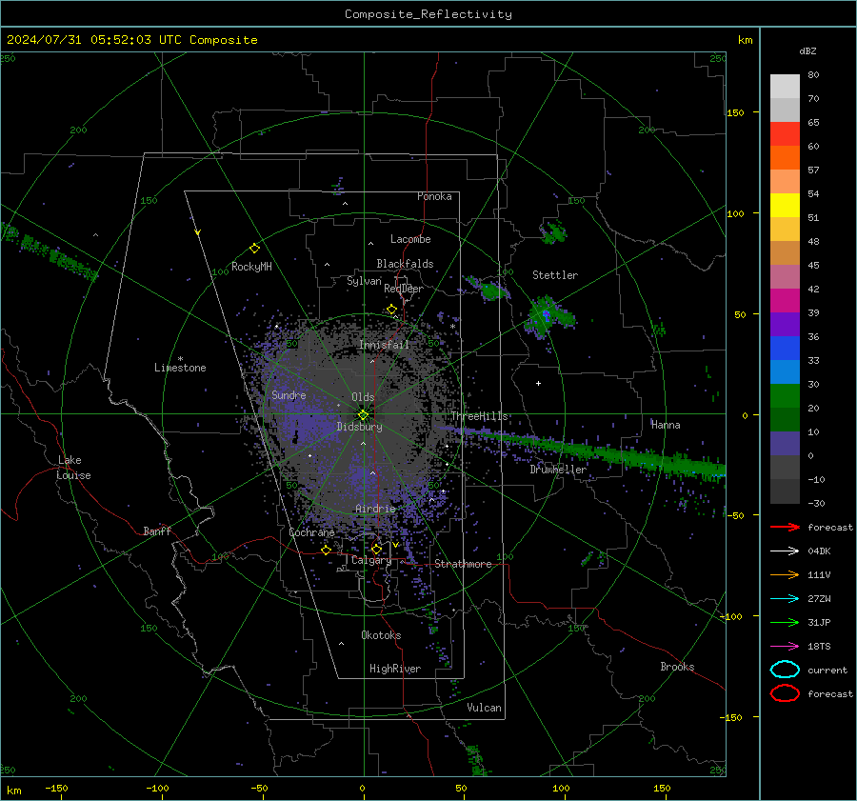Click the dBZ legend heading
This screenshot has width=857, height=801.
click(807, 50)
